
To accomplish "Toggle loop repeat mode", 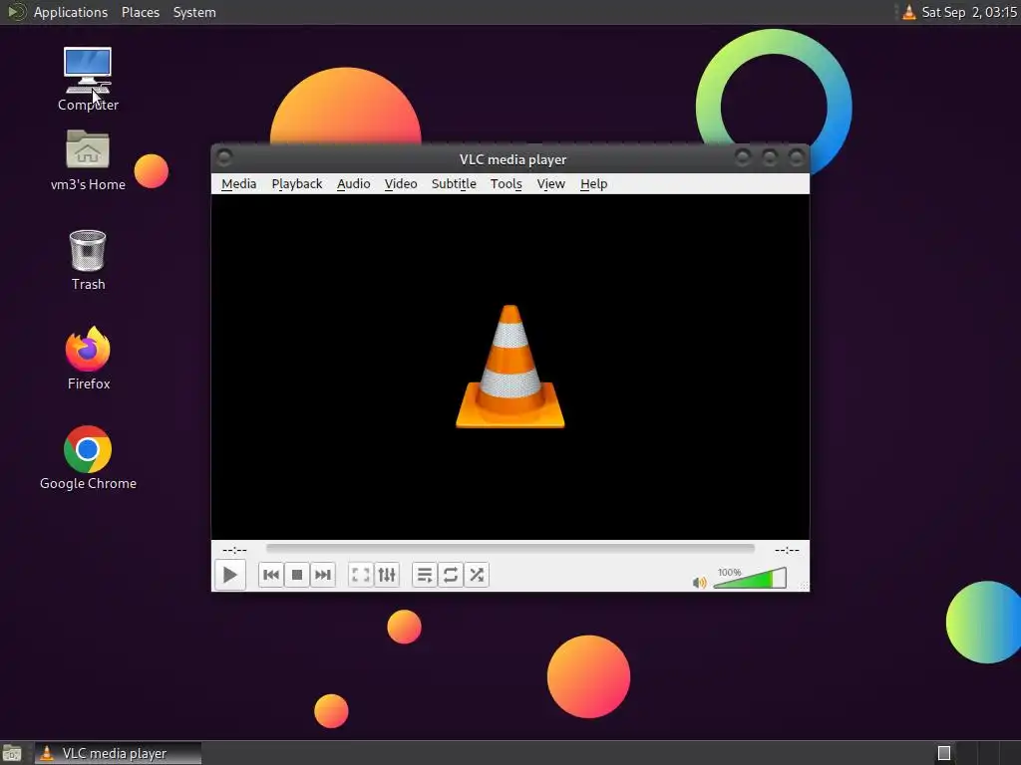I will click(451, 575).
